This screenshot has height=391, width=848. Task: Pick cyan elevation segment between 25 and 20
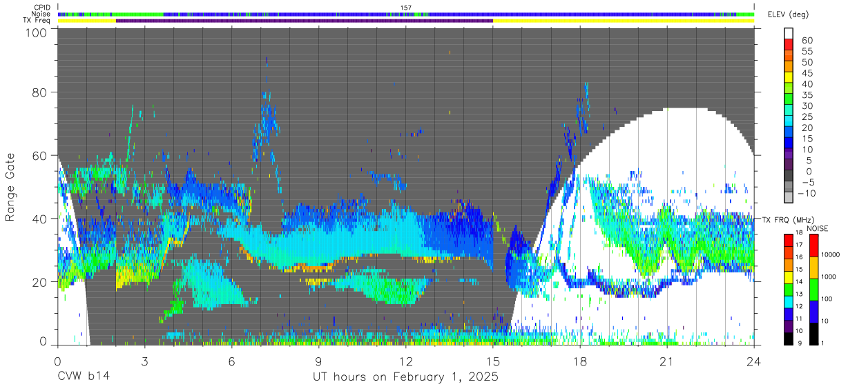789,122
